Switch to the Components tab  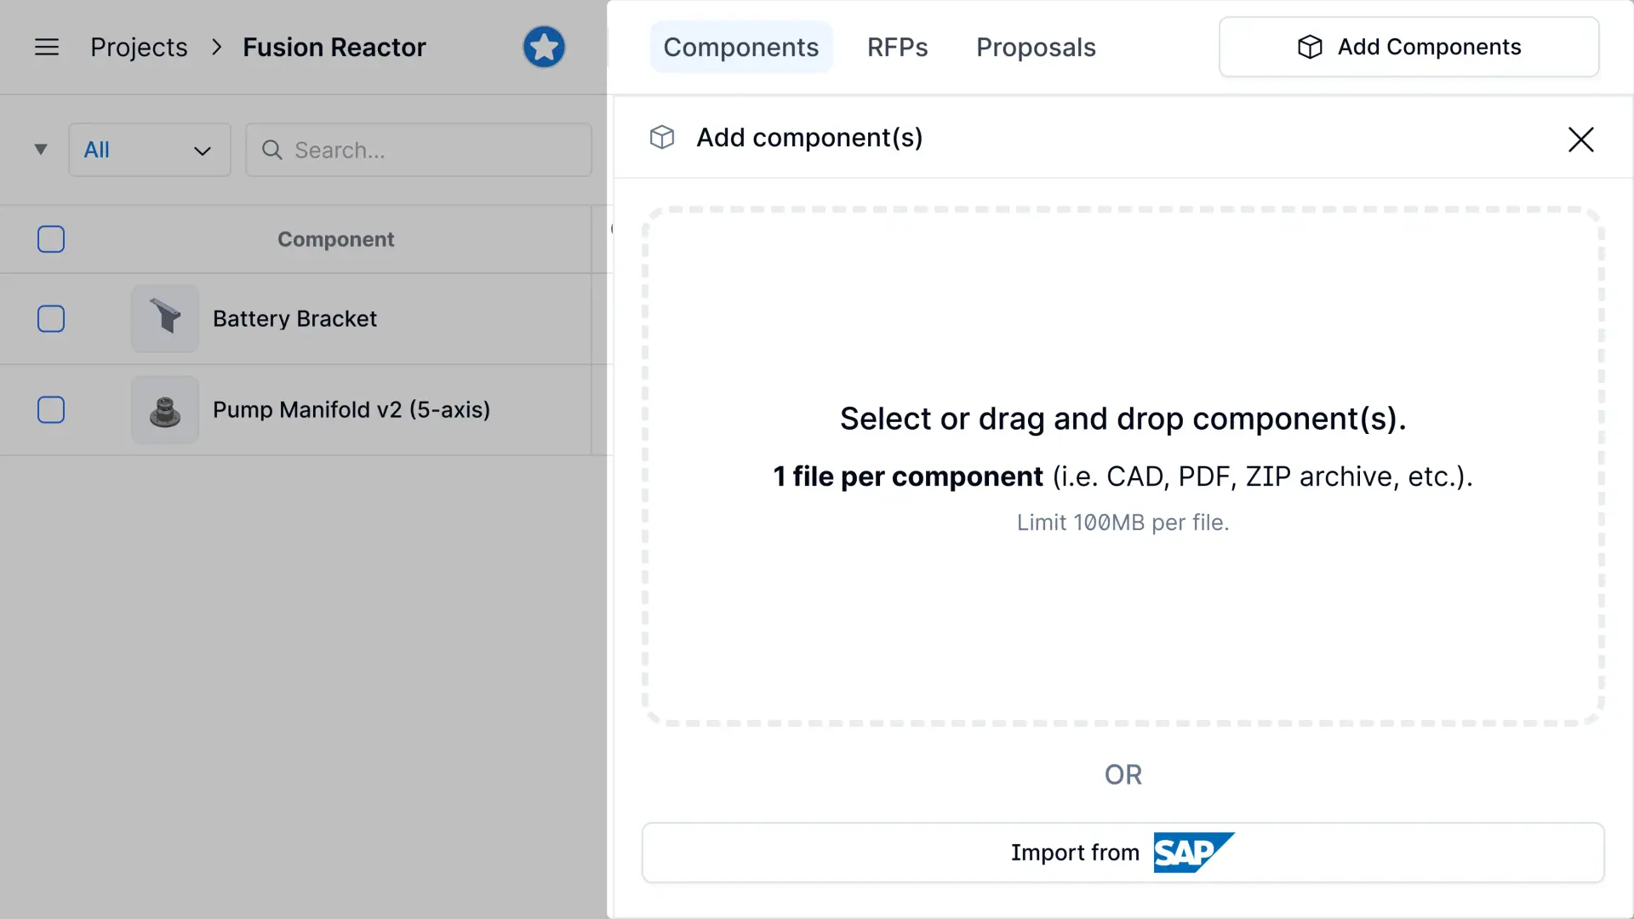click(x=741, y=47)
